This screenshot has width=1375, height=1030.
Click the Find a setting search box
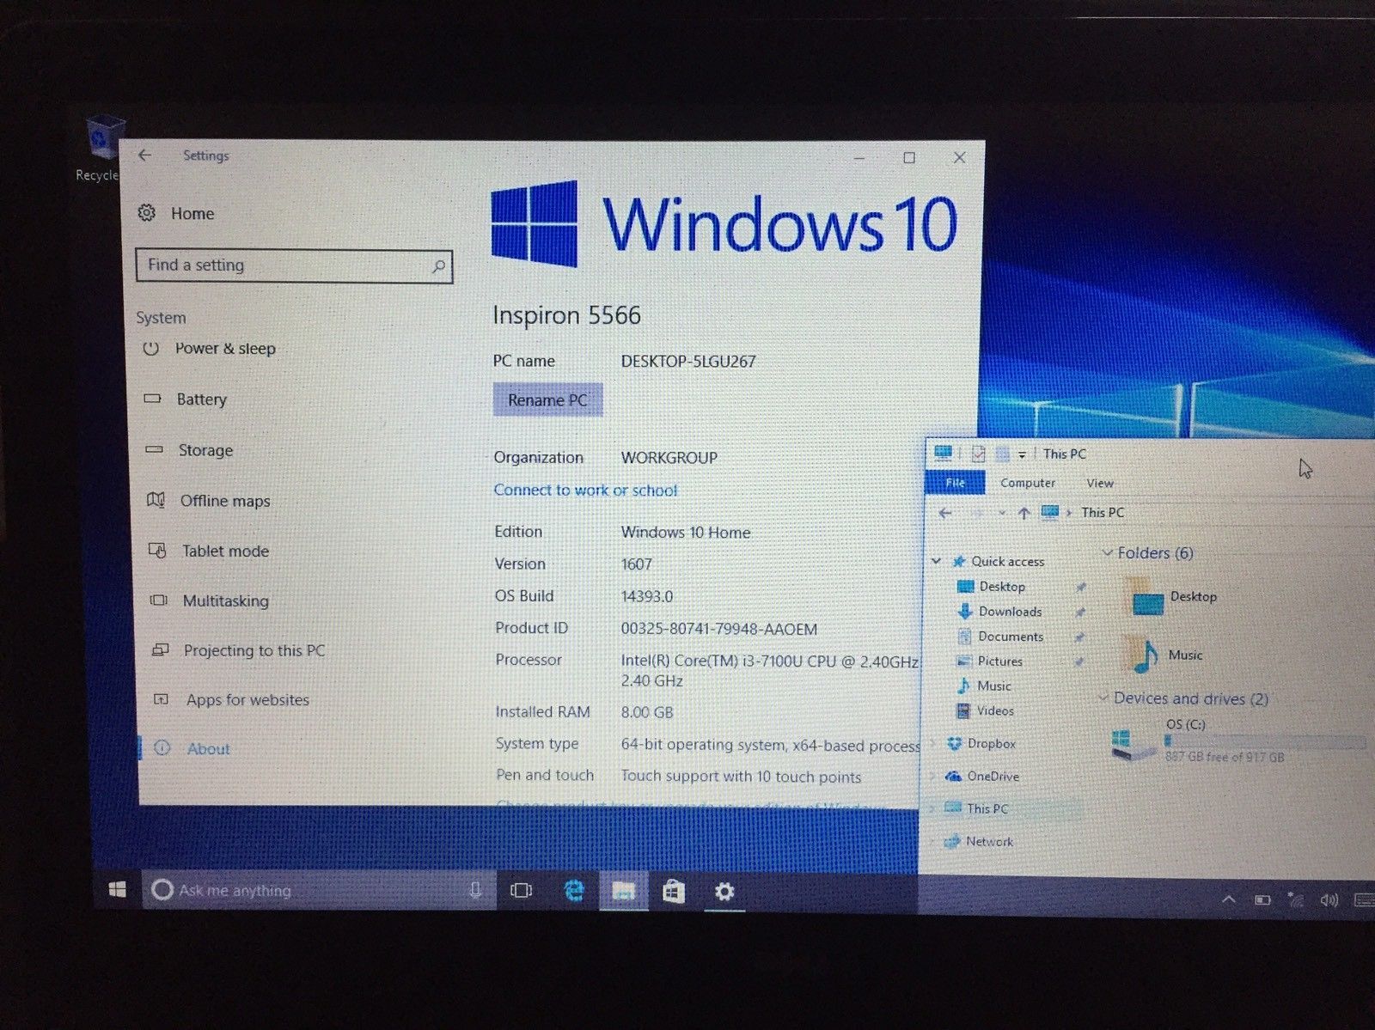tap(294, 265)
